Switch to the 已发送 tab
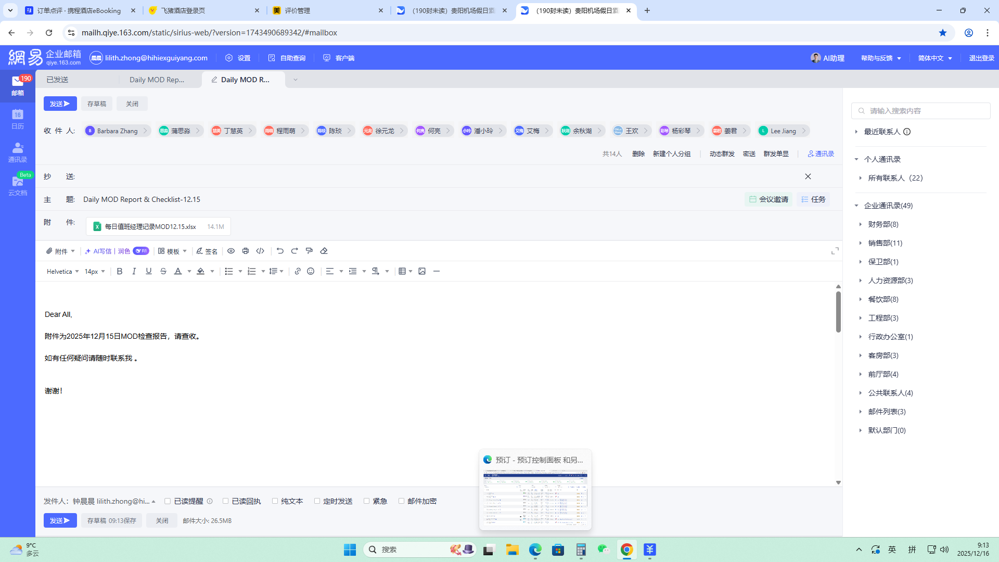 (x=57, y=80)
